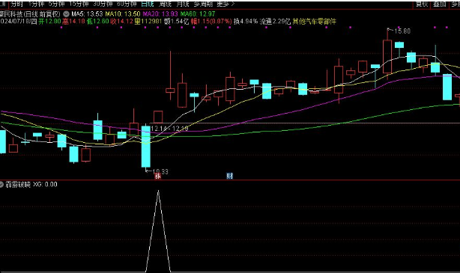
Task: Click the MA5: 13.53 indicator label
Action: click(x=87, y=13)
